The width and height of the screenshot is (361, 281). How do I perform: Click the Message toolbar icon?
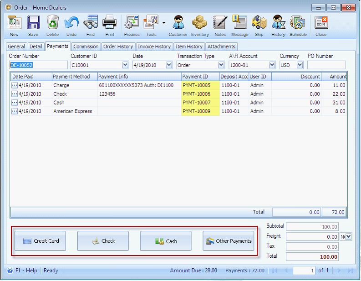click(239, 22)
